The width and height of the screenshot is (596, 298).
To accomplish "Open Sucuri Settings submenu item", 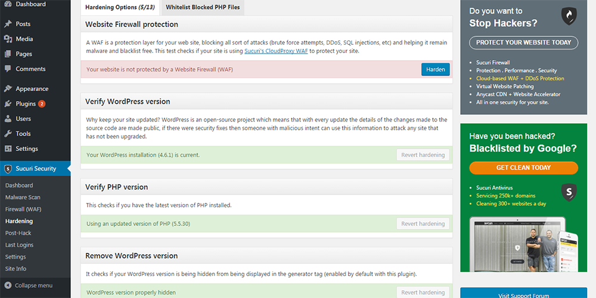I will (x=15, y=257).
